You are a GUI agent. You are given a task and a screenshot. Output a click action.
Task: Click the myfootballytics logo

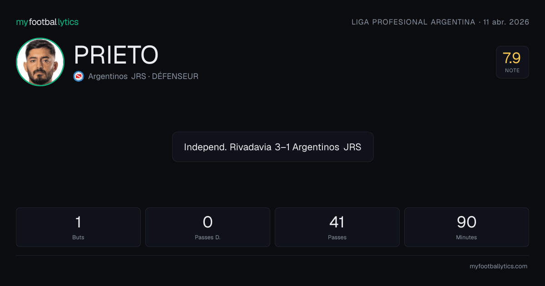click(47, 22)
